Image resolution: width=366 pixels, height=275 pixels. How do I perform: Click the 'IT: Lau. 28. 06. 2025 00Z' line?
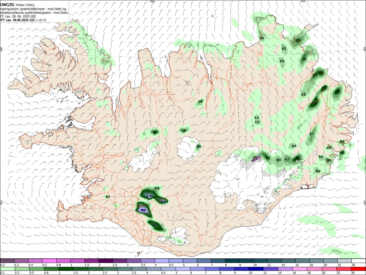click(18, 16)
